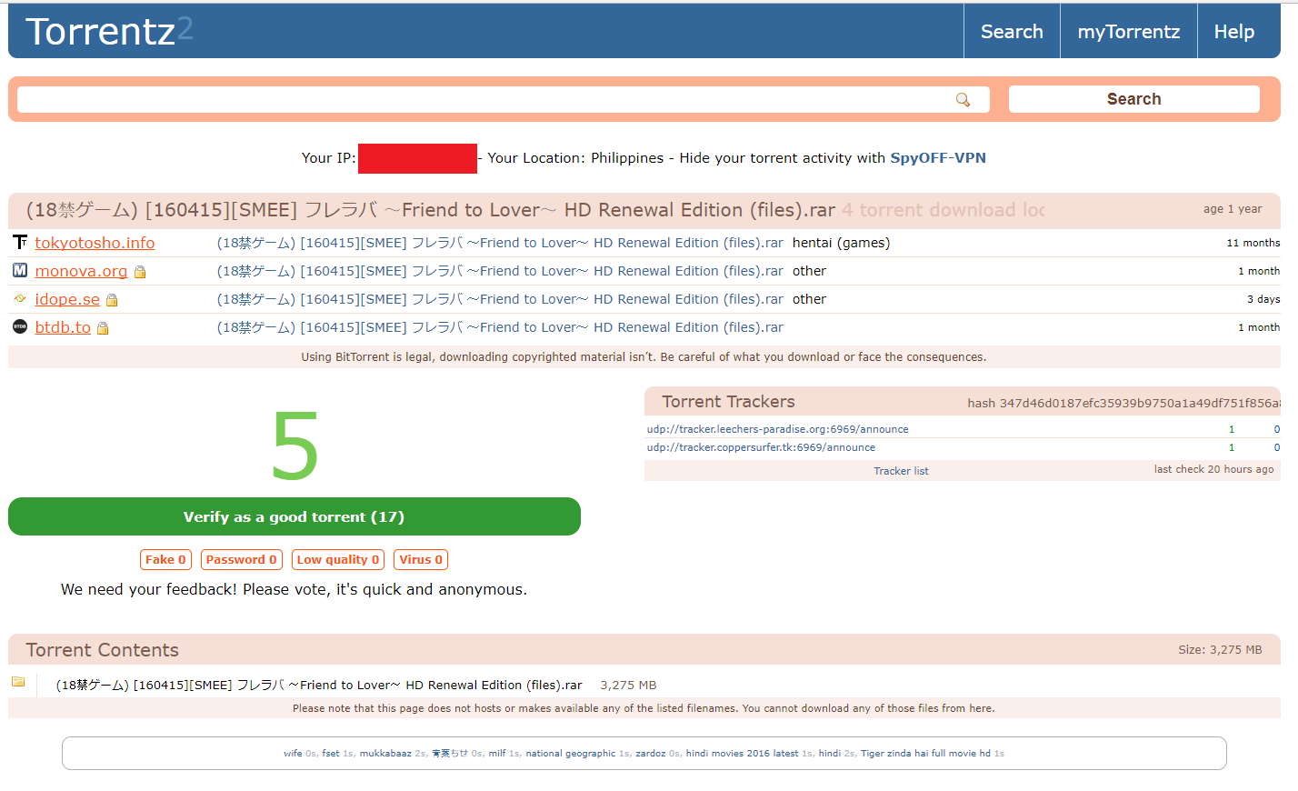Verify as a good torrent
Screen dimensions: 1298x791
click(x=294, y=516)
